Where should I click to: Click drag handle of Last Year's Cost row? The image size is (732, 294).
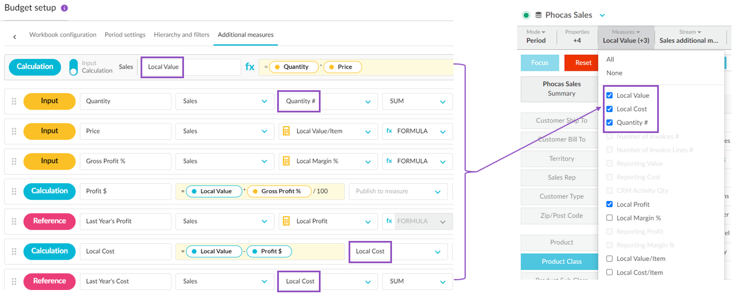tap(14, 281)
